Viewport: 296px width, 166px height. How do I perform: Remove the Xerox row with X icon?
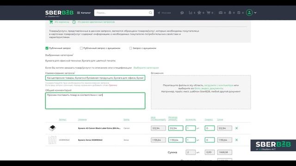[x=236, y=140]
